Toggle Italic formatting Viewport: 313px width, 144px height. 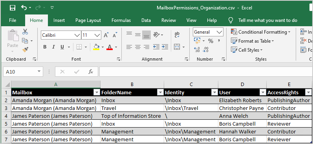tap(53, 47)
